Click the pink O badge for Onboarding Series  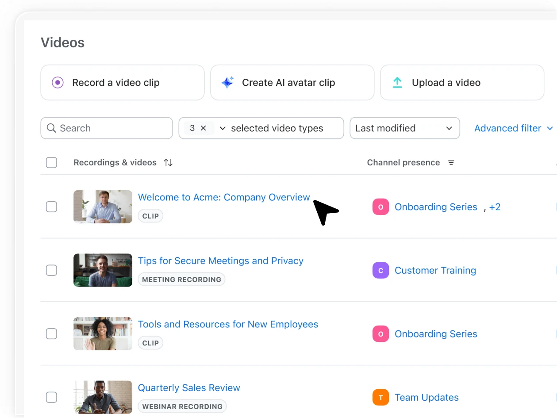380,207
